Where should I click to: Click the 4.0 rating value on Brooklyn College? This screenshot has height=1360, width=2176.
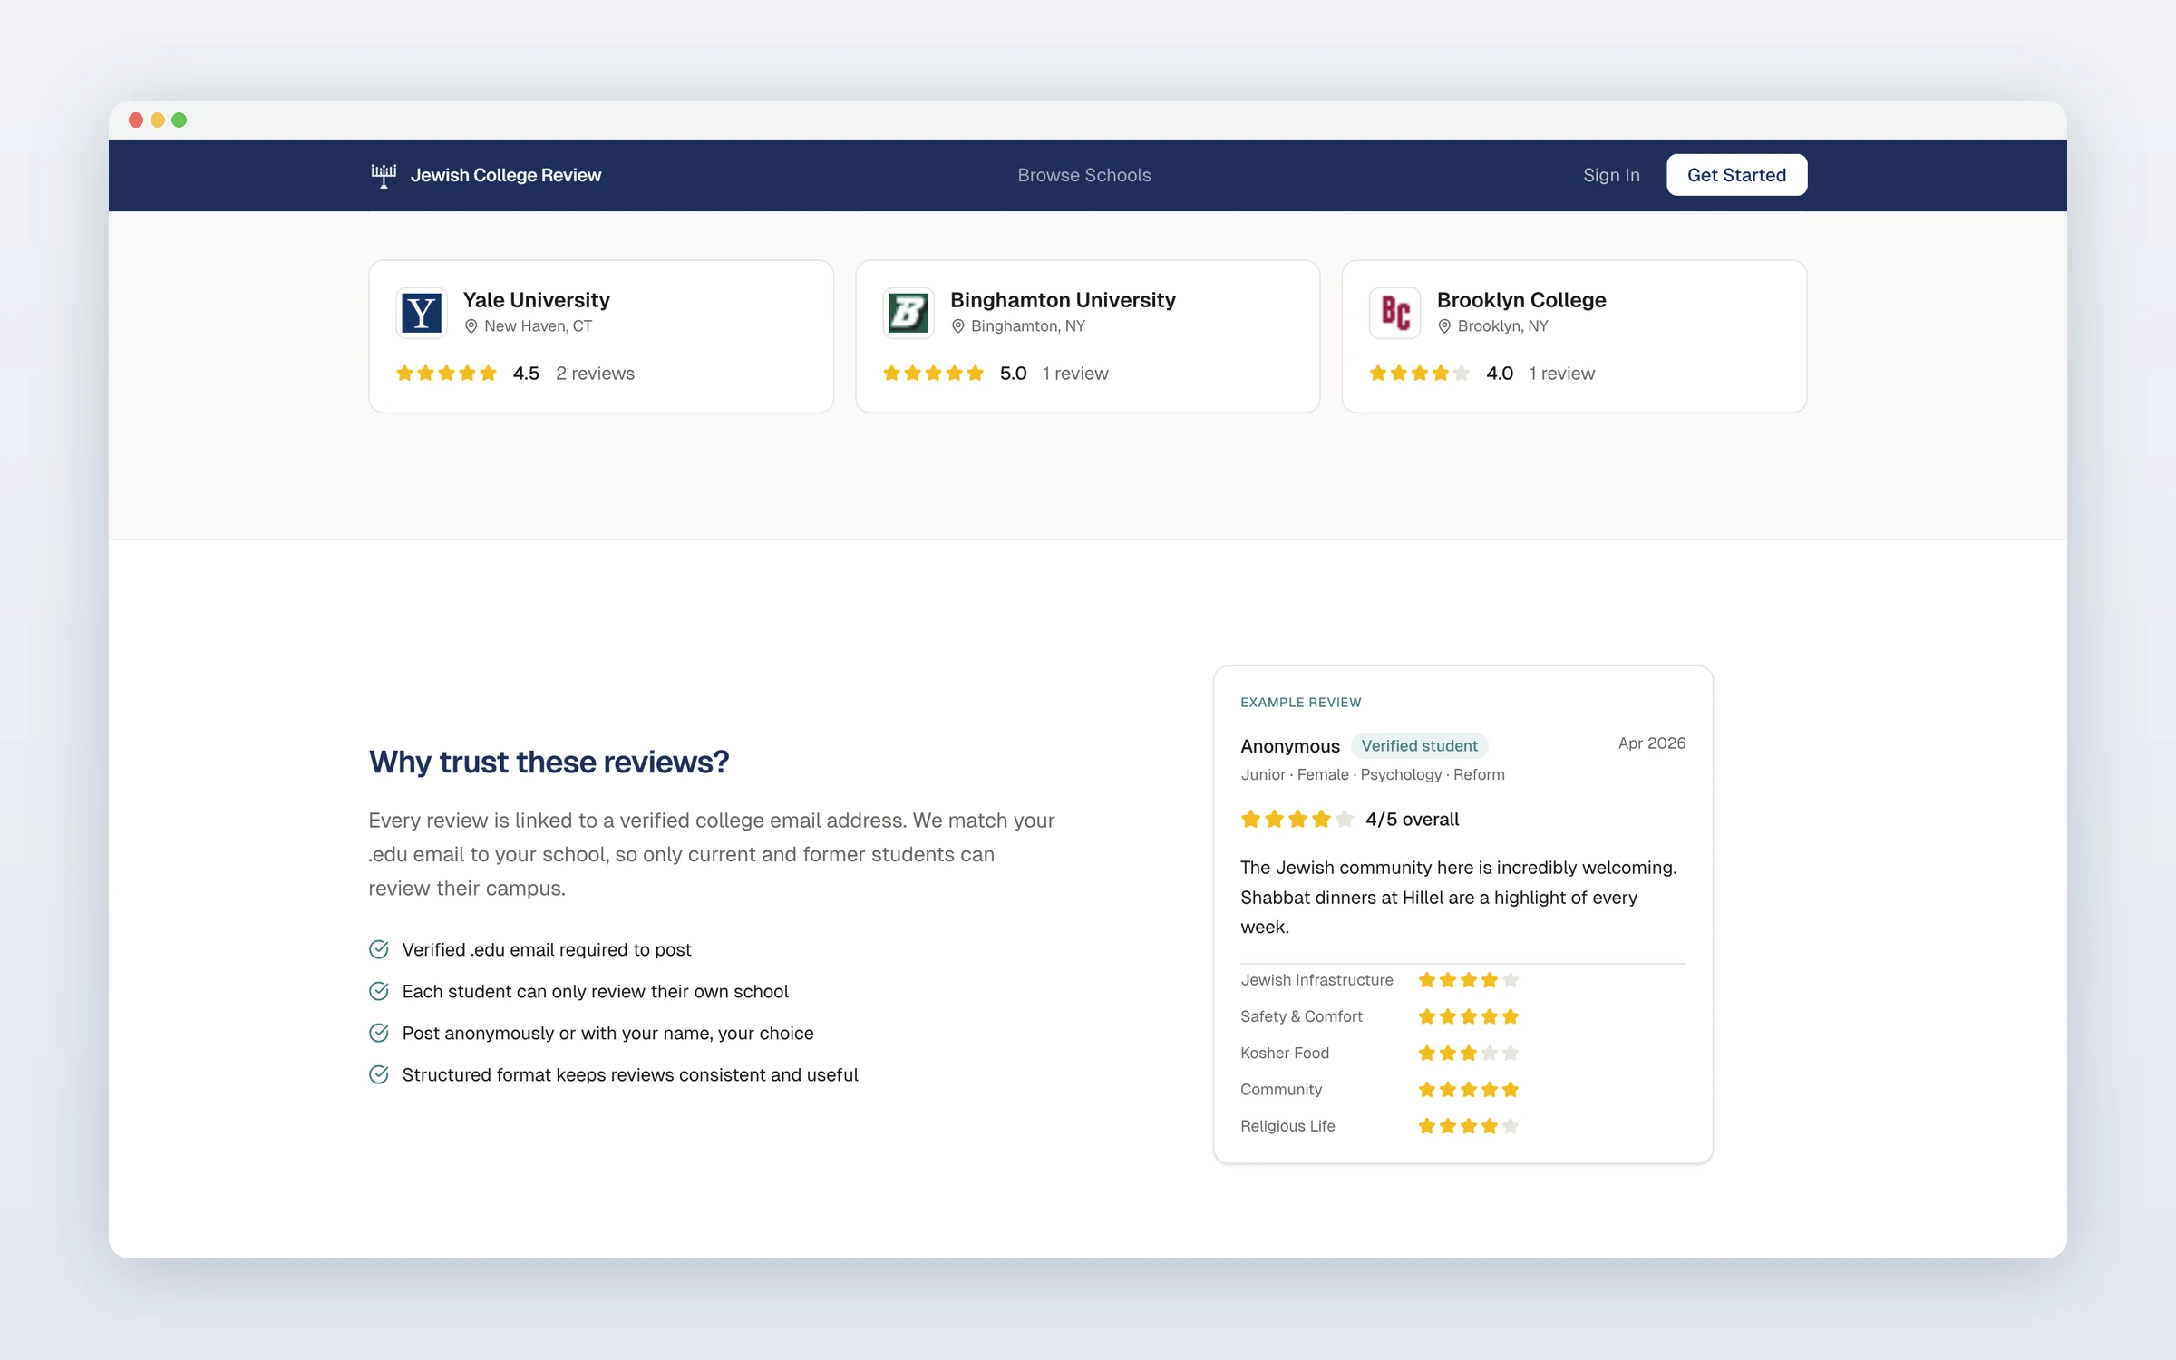coord(1500,374)
